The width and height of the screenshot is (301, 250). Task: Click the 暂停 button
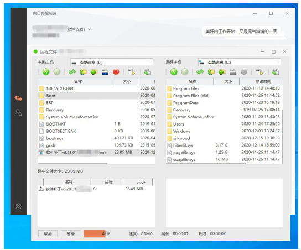coord(70,233)
